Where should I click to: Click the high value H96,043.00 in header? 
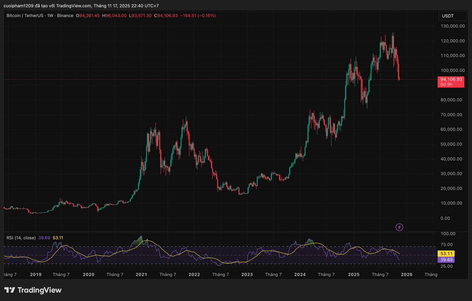click(x=114, y=16)
